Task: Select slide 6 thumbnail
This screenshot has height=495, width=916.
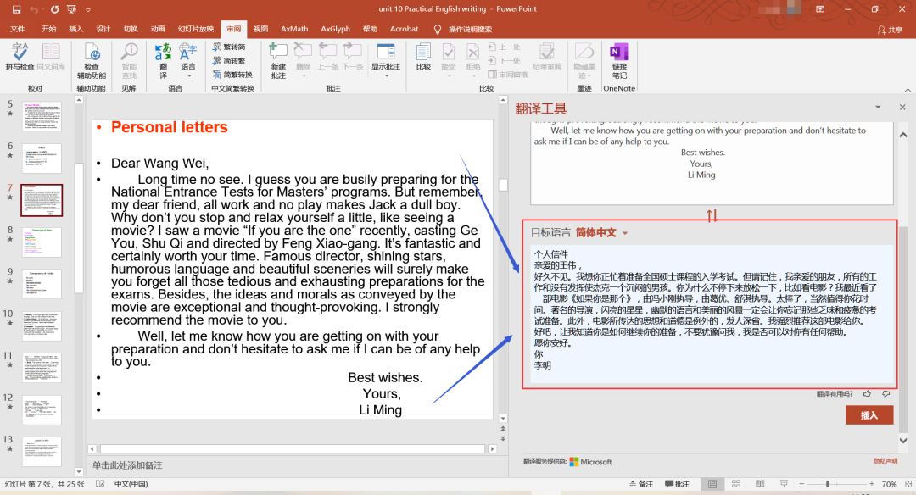Action: [42, 159]
